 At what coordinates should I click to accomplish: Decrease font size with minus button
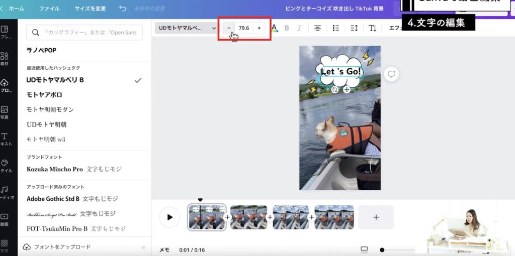click(229, 28)
